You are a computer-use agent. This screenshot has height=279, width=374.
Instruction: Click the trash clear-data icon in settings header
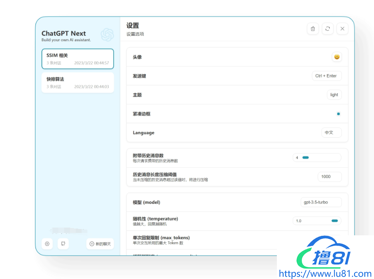tap(313, 29)
